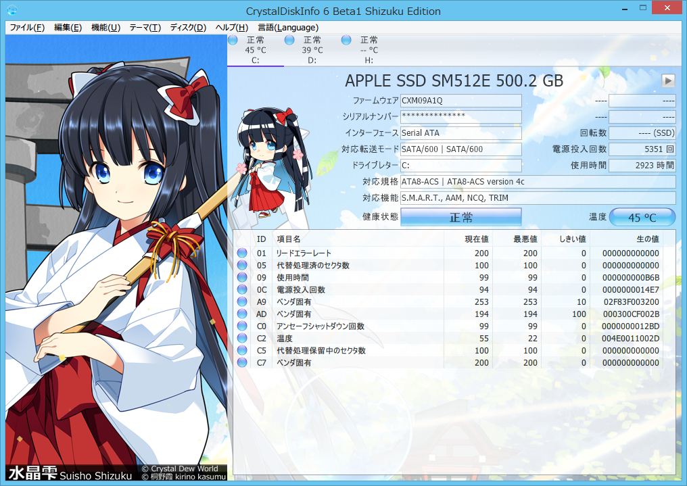Screen dimensions: 687x486
Task: Expand the 言語(Language) menu
Action: [288, 28]
